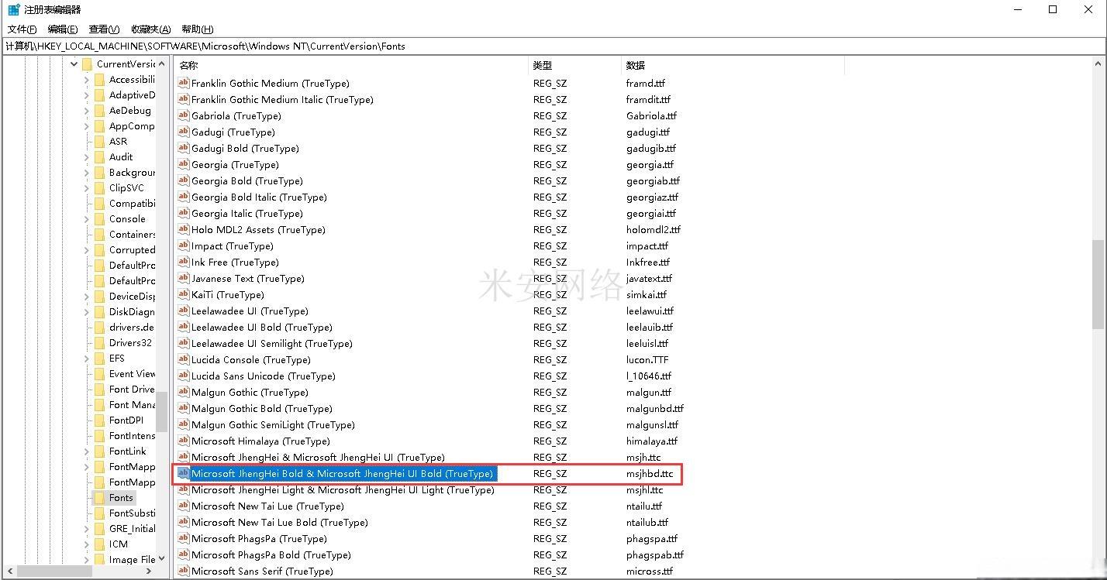The image size is (1107, 580).
Task: Open the 文件(F) menu
Action: point(22,29)
